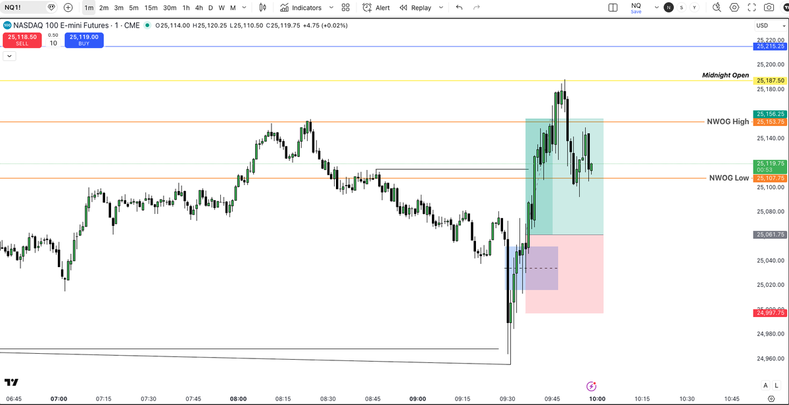The height and width of the screenshot is (405, 789).
Task: Switch to the 3m timeframe
Action: tap(118, 8)
